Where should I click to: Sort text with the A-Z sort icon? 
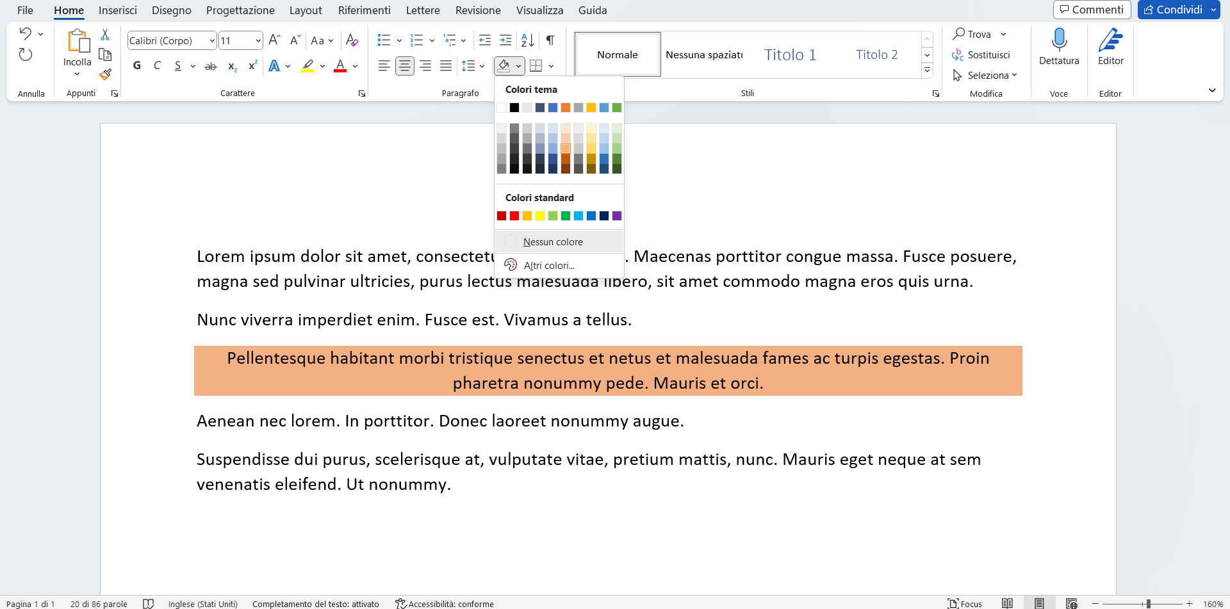pos(528,40)
